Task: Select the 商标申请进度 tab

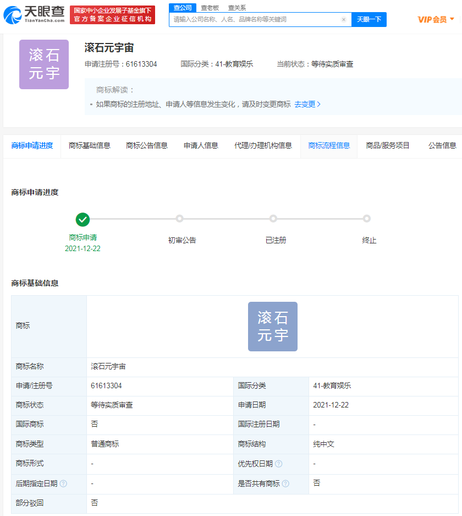Action: pyautogui.click(x=32, y=146)
